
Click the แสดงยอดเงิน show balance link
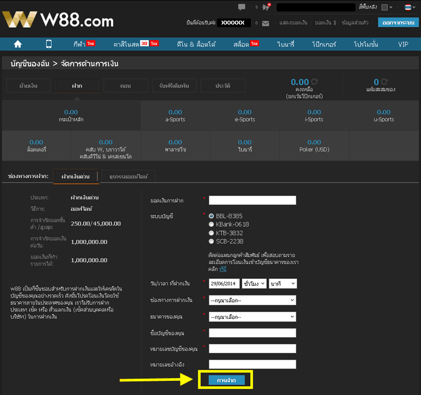293,23
